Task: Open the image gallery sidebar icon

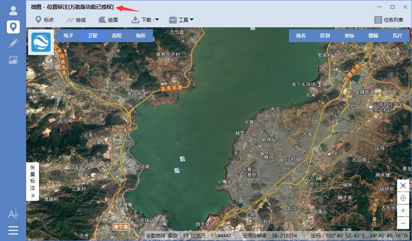Action: tap(13, 60)
